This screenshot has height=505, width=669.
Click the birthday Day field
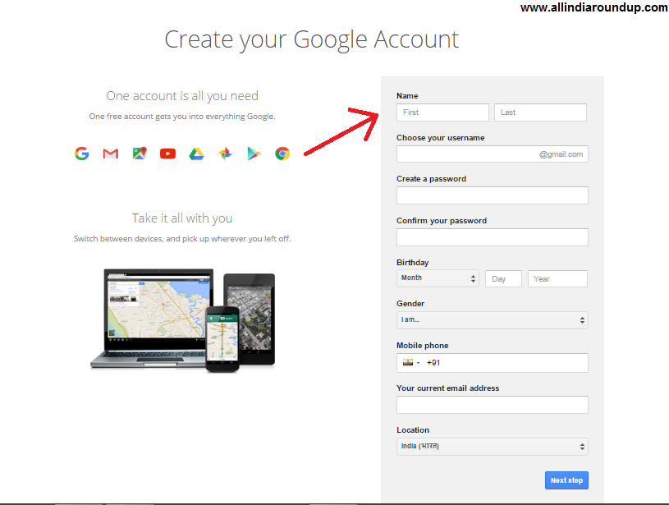pyautogui.click(x=503, y=278)
